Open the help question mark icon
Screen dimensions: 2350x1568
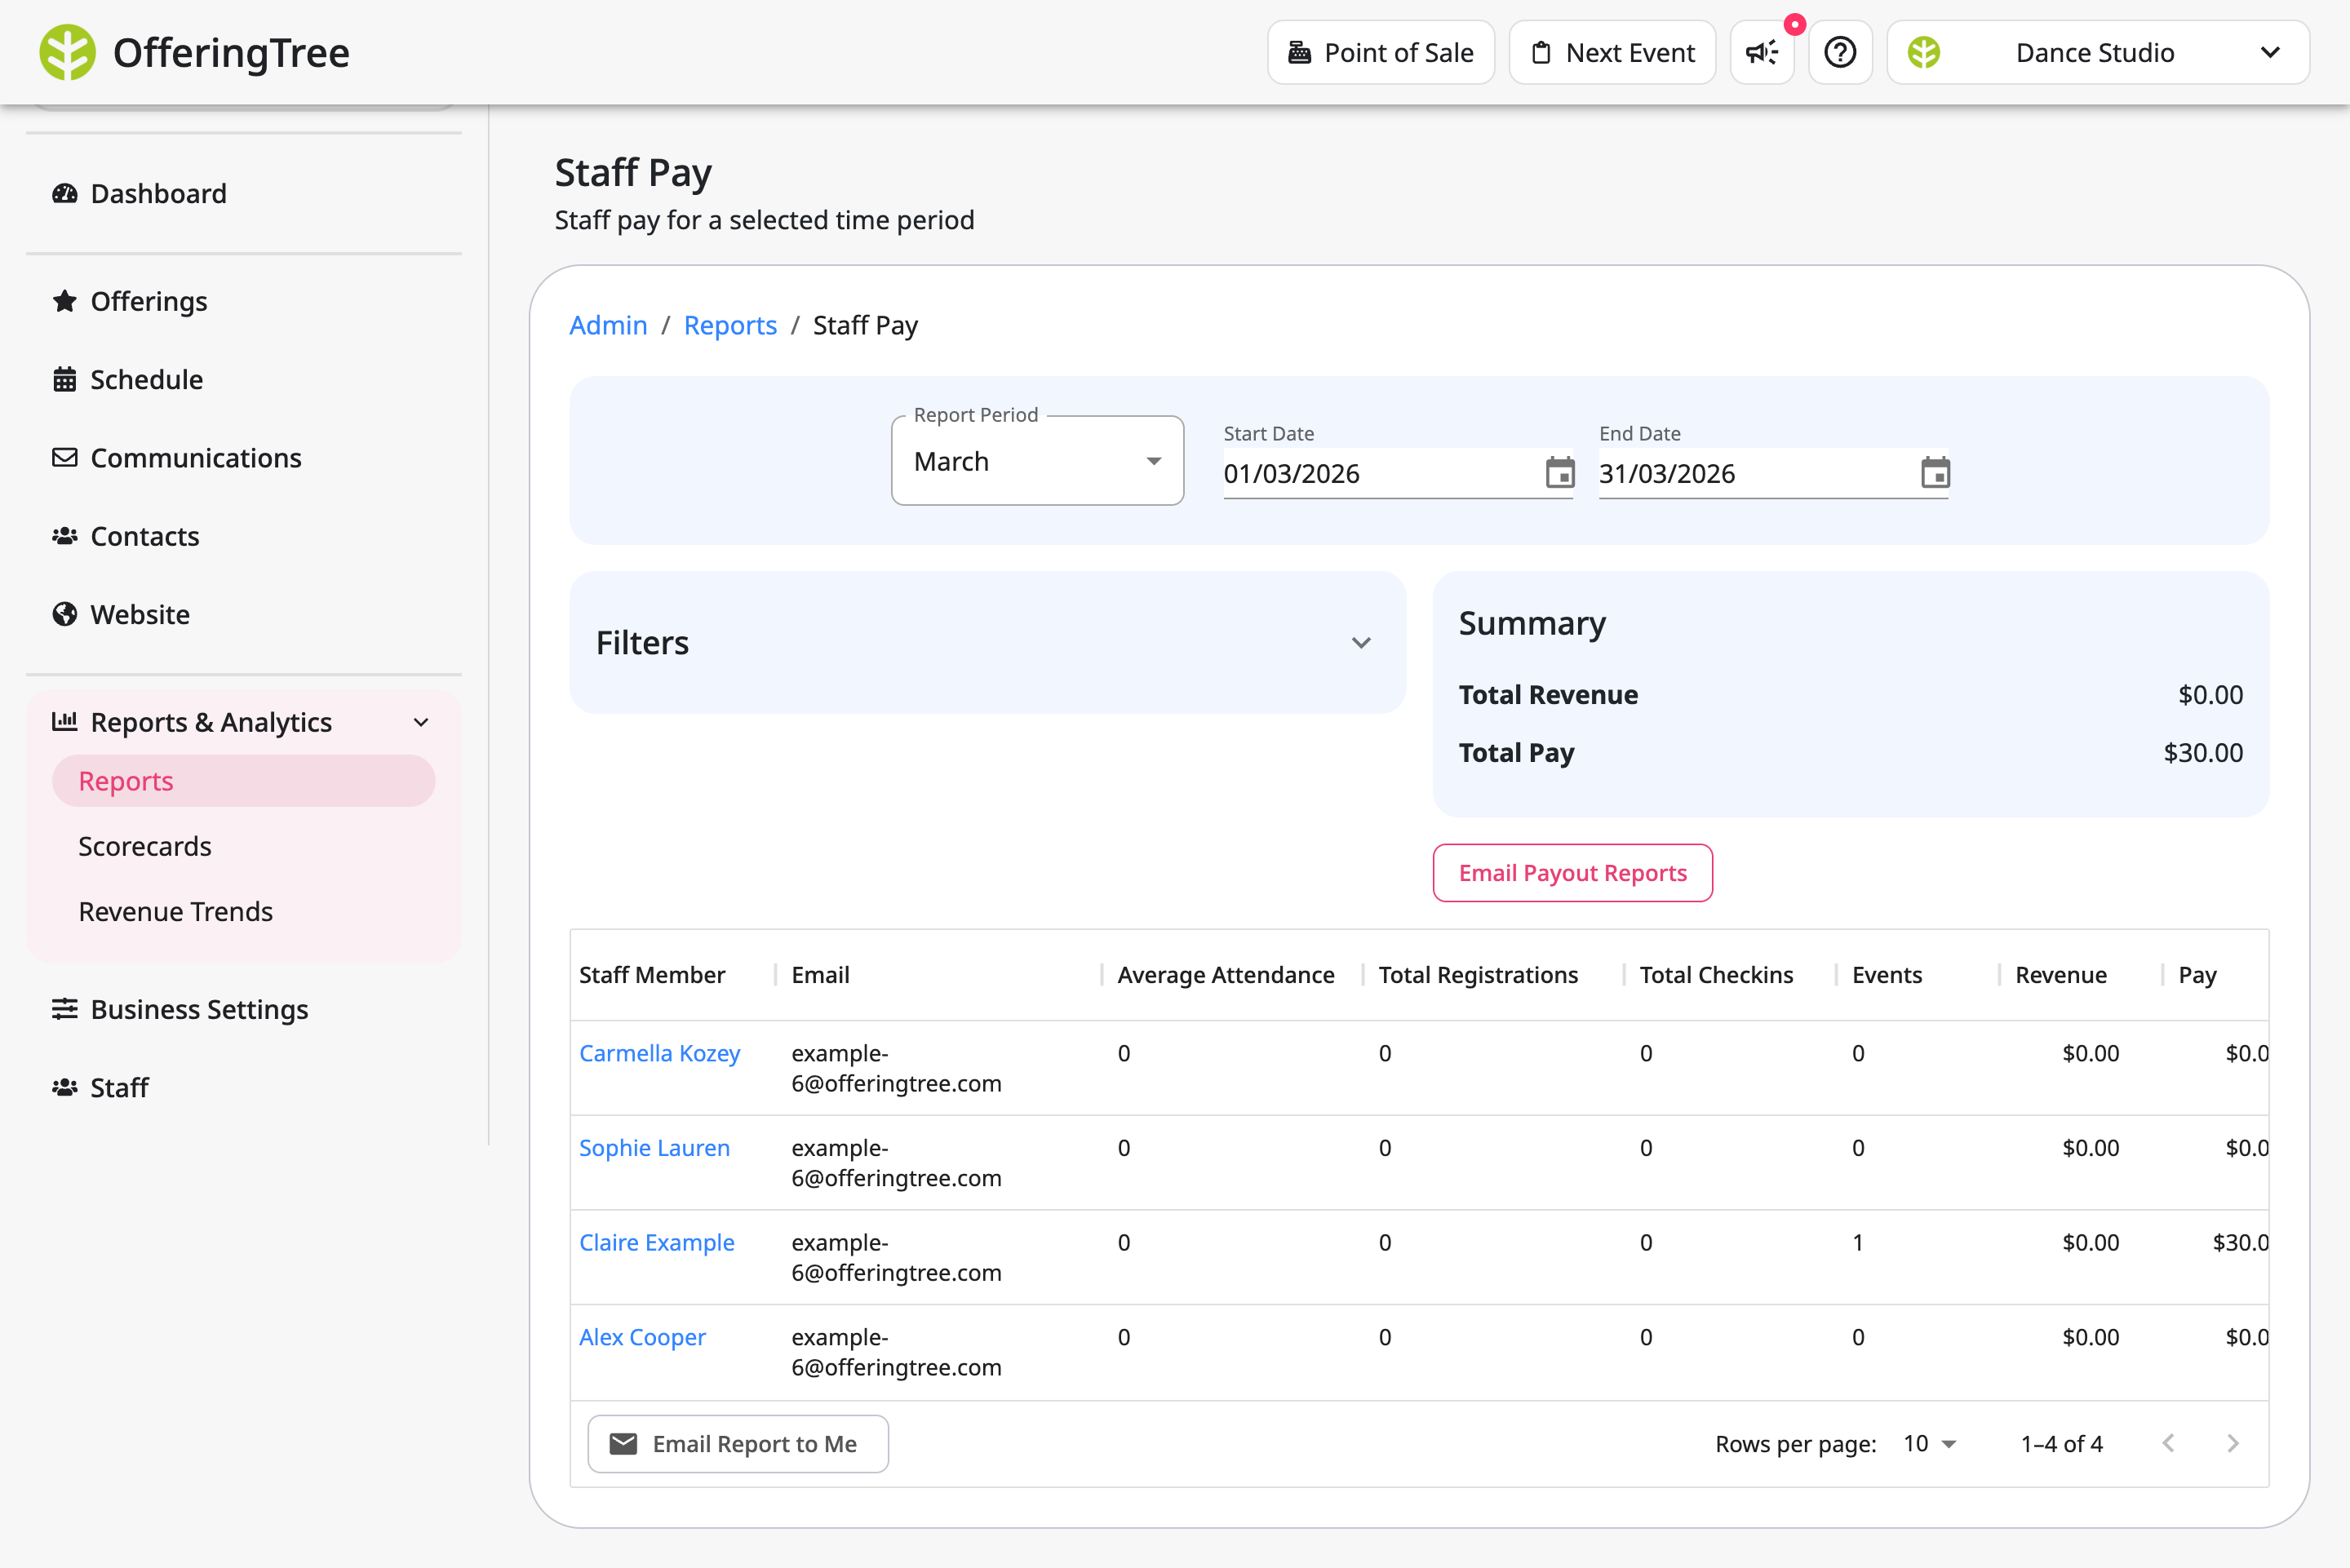[x=1840, y=52]
